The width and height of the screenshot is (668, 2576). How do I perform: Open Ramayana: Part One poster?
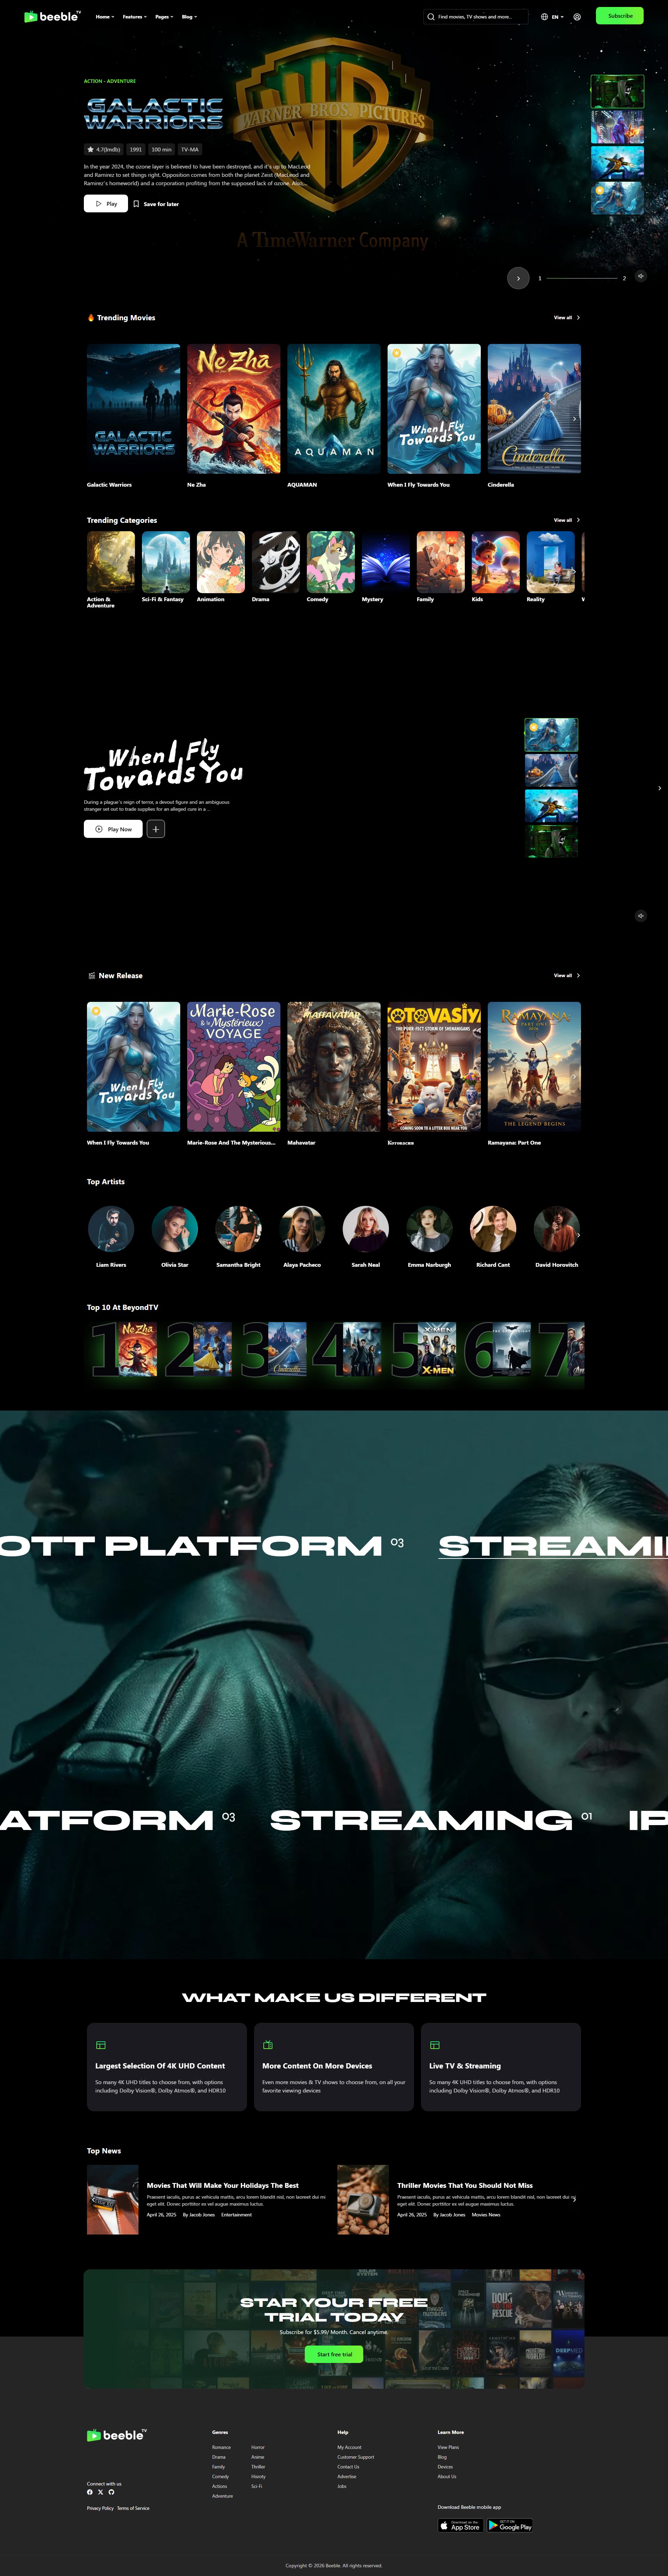click(x=534, y=1067)
